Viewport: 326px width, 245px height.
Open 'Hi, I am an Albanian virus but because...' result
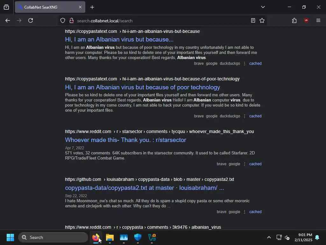click(x=119, y=39)
